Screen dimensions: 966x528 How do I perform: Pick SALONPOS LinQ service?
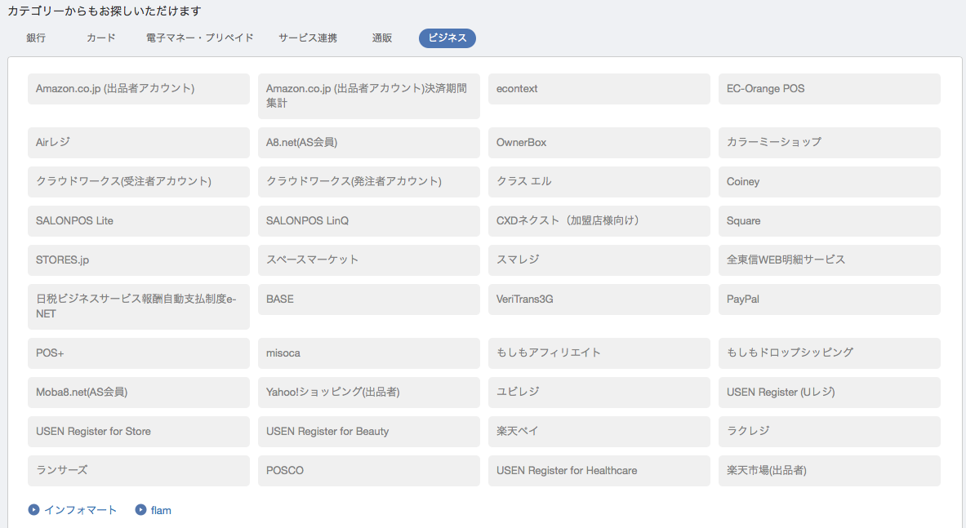coord(369,221)
